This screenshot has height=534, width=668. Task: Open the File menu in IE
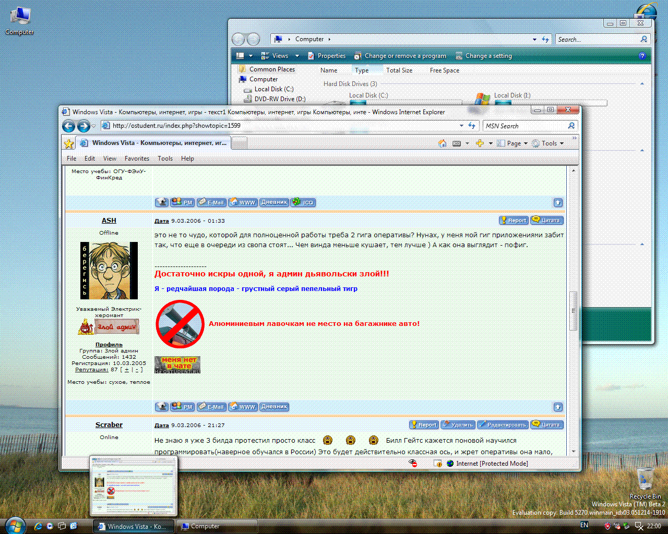coord(71,159)
